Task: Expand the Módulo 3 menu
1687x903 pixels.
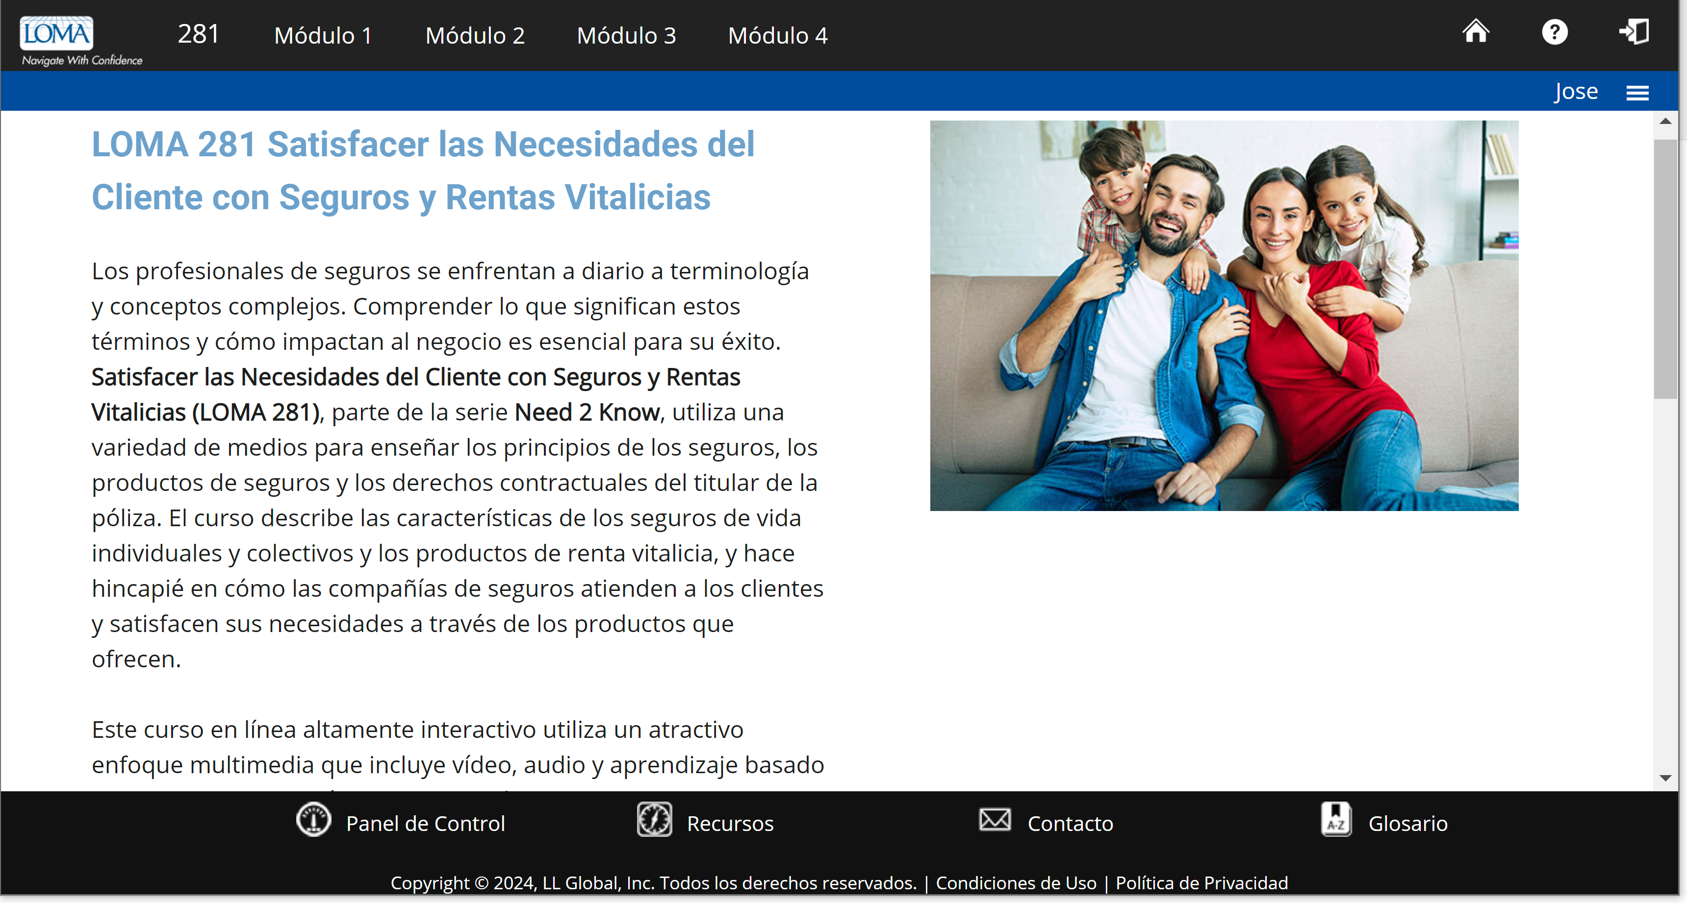Action: 626,35
